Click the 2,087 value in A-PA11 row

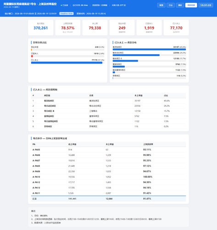108,193
